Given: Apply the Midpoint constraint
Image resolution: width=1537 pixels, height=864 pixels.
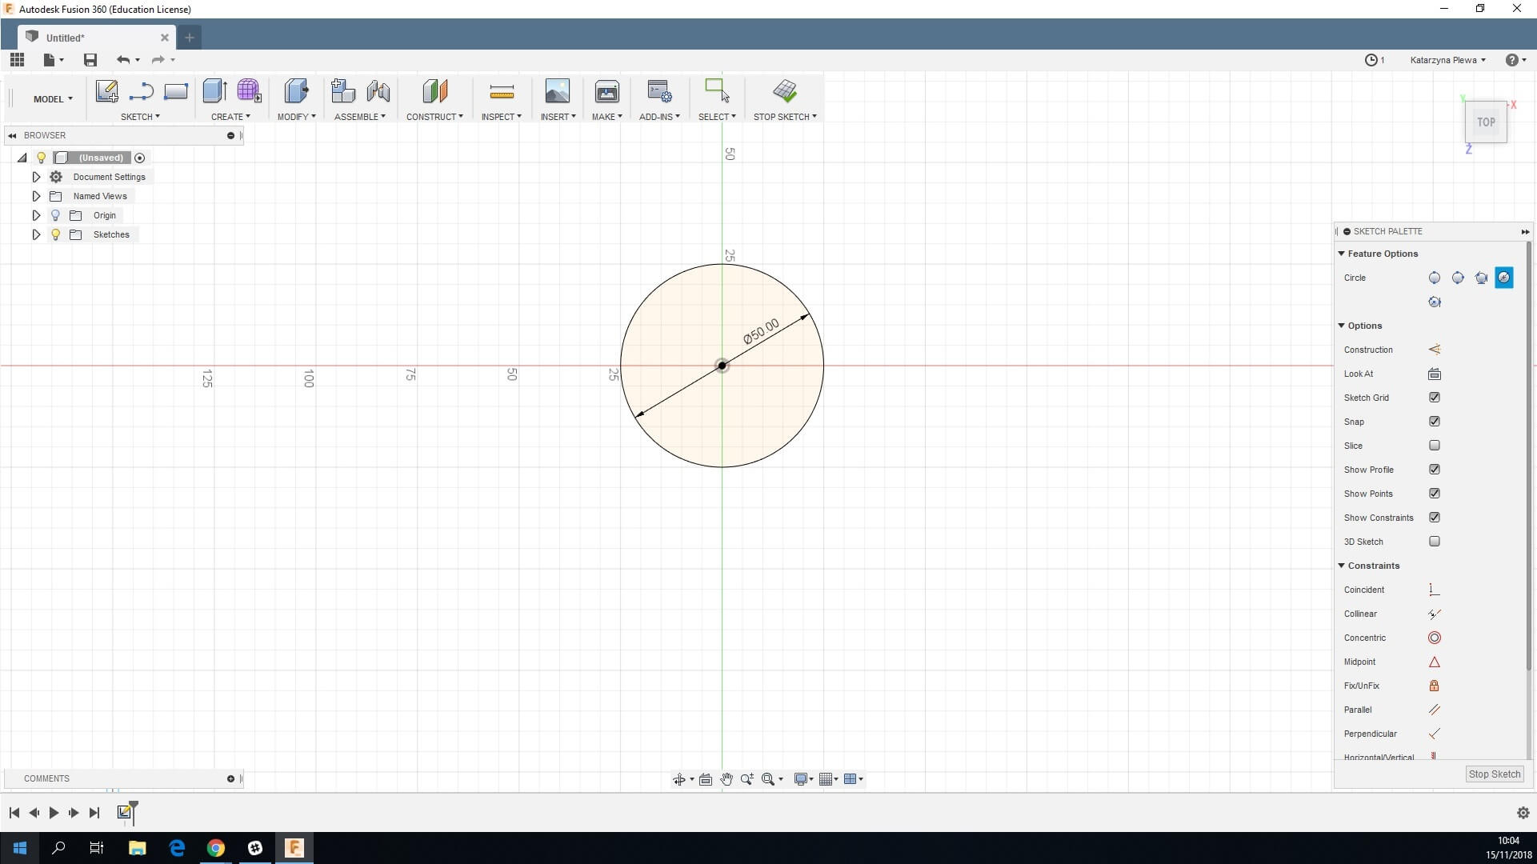Looking at the screenshot, I should pos(1435,662).
